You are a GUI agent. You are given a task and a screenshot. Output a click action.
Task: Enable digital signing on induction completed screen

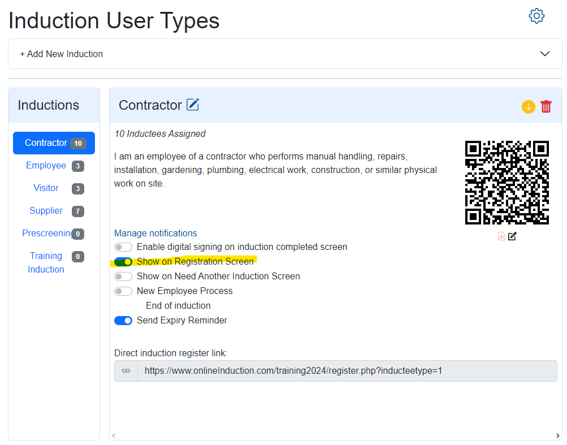pyautogui.click(x=123, y=247)
